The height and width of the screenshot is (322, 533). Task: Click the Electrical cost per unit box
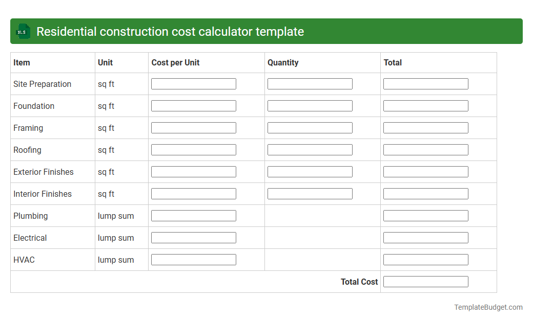pos(193,237)
